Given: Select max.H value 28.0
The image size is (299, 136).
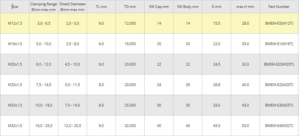Looking at the screenshot, I should tap(245, 23).
